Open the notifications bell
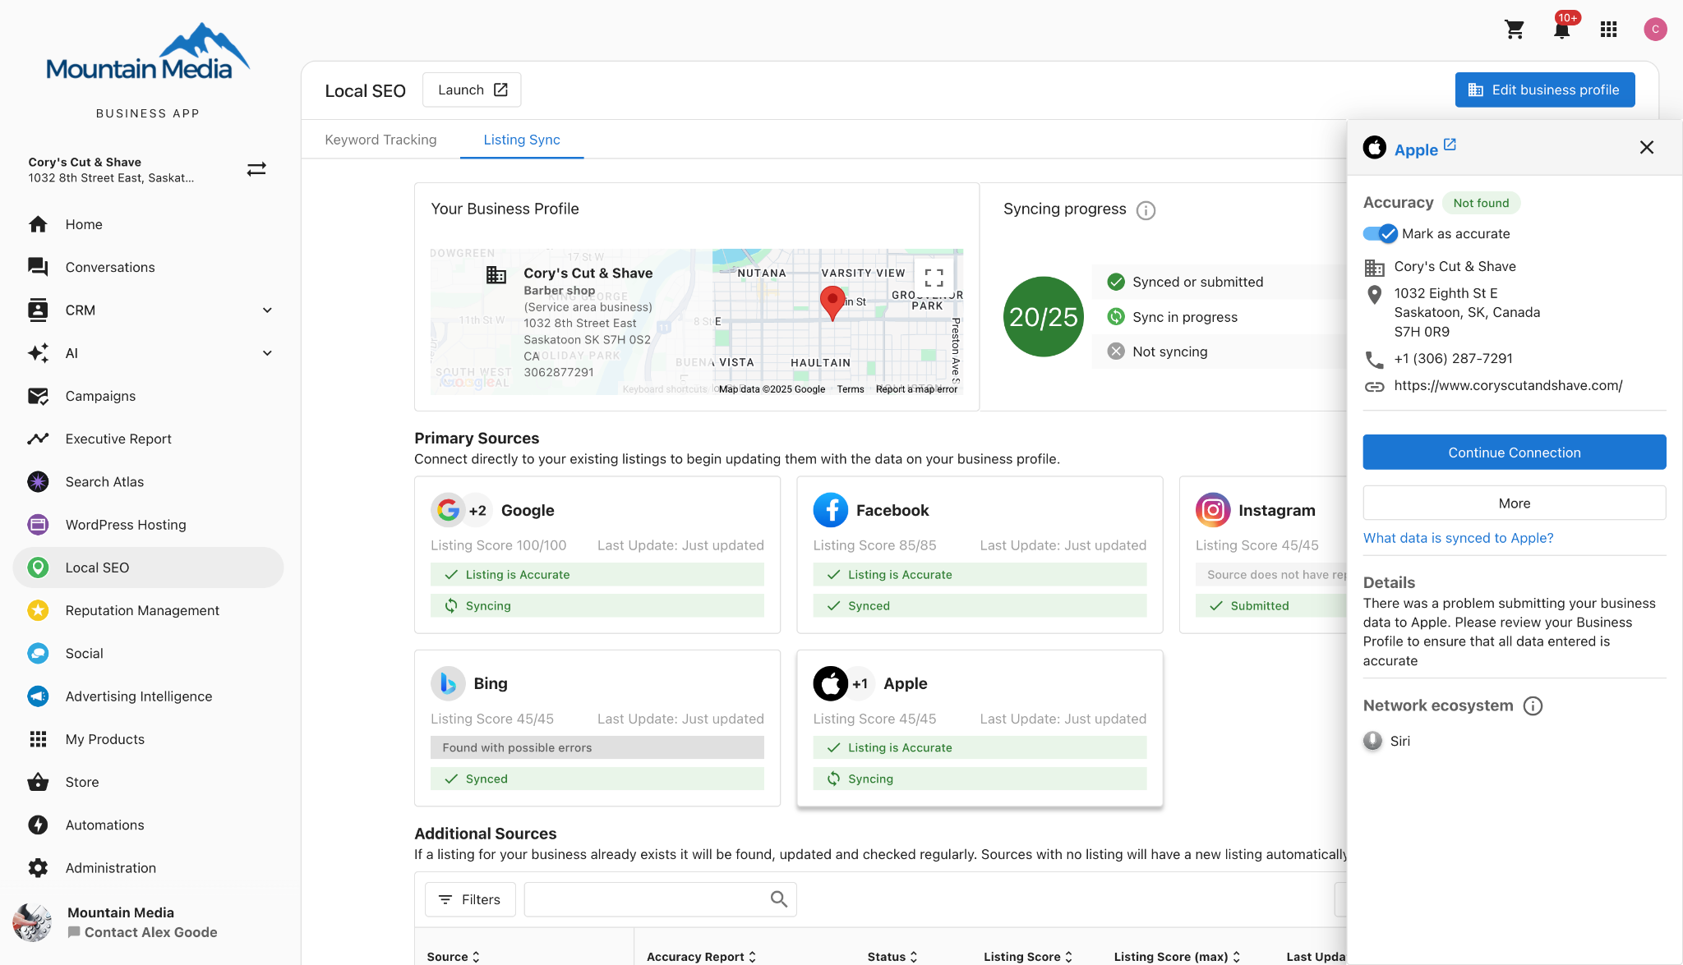The width and height of the screenshot is (1683, 965). pyautogui.click(x=1561, y=30)
